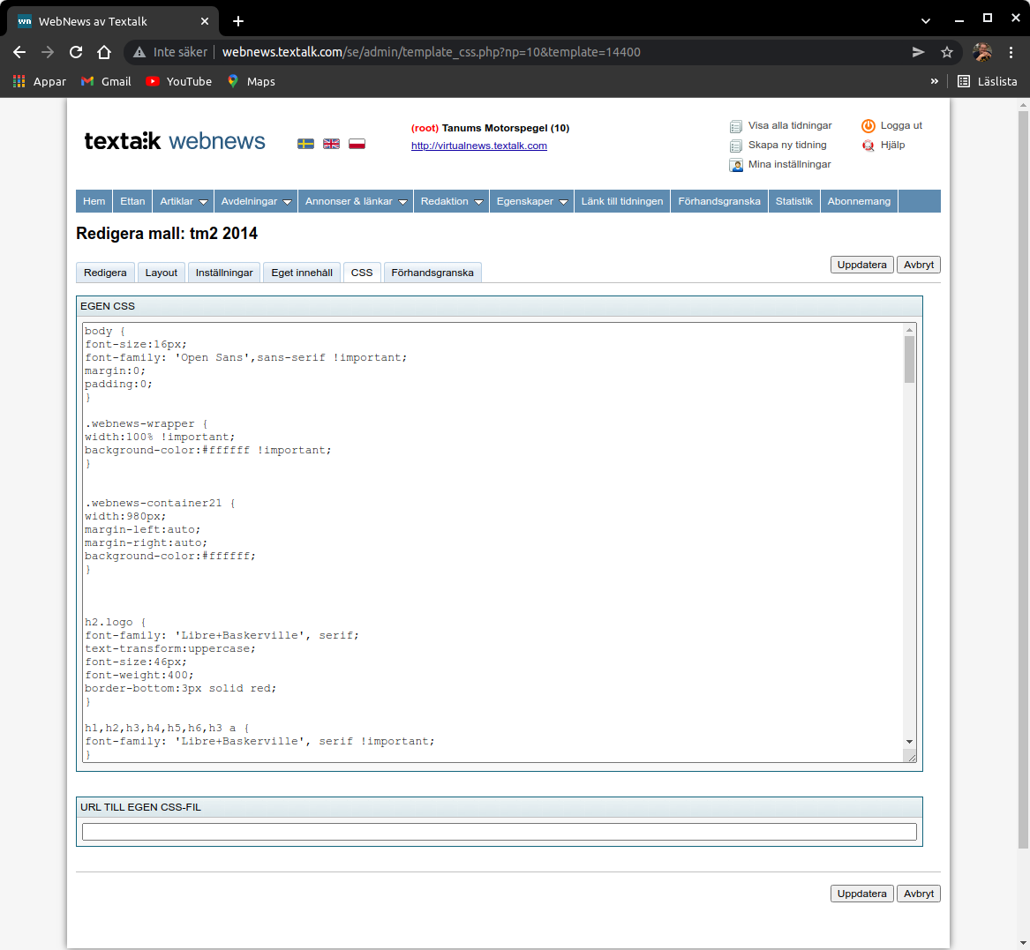Click the orange Logga ut power icon
Image resolution: width=1030 pixels, height=950 pixels.
[868, 125]
